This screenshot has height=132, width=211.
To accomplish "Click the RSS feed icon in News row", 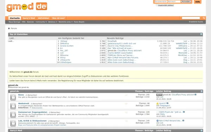I will point(126,95).
